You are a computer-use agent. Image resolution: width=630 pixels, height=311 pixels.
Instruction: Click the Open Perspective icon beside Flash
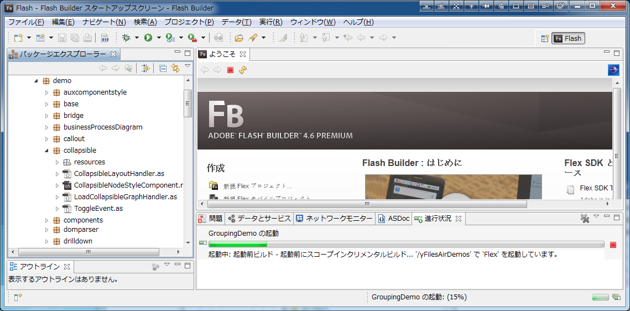[x=545, y=39]
